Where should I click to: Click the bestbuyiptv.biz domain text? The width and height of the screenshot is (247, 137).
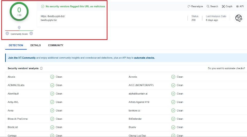(x=49, y=20)
